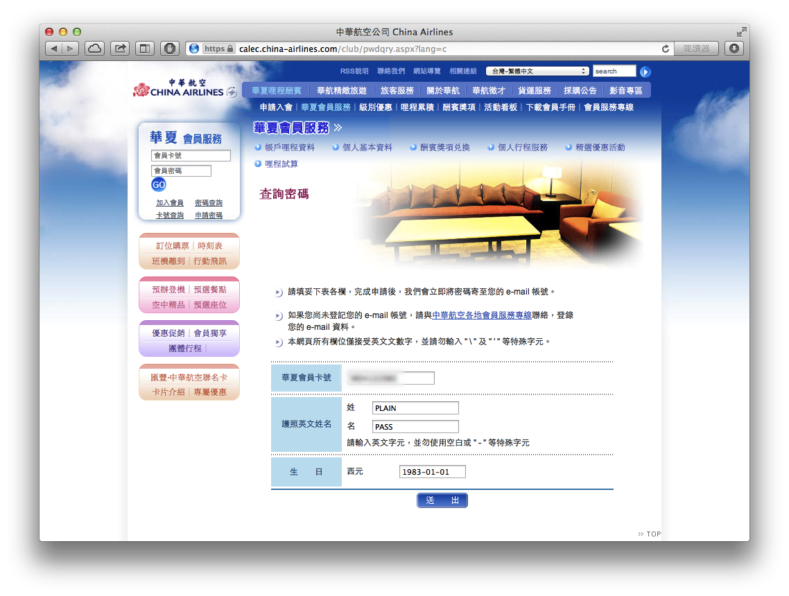
Task: Select the 貨運服務 menu tab
Action: (535, 91)
